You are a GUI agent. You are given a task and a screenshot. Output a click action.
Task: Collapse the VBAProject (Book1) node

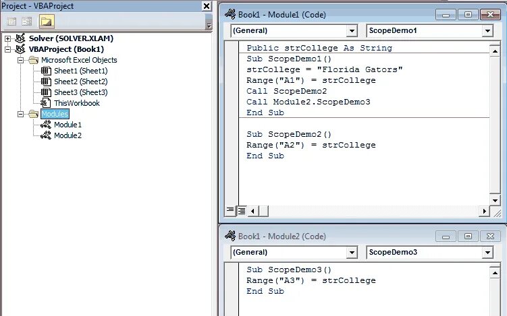point(7,49)
